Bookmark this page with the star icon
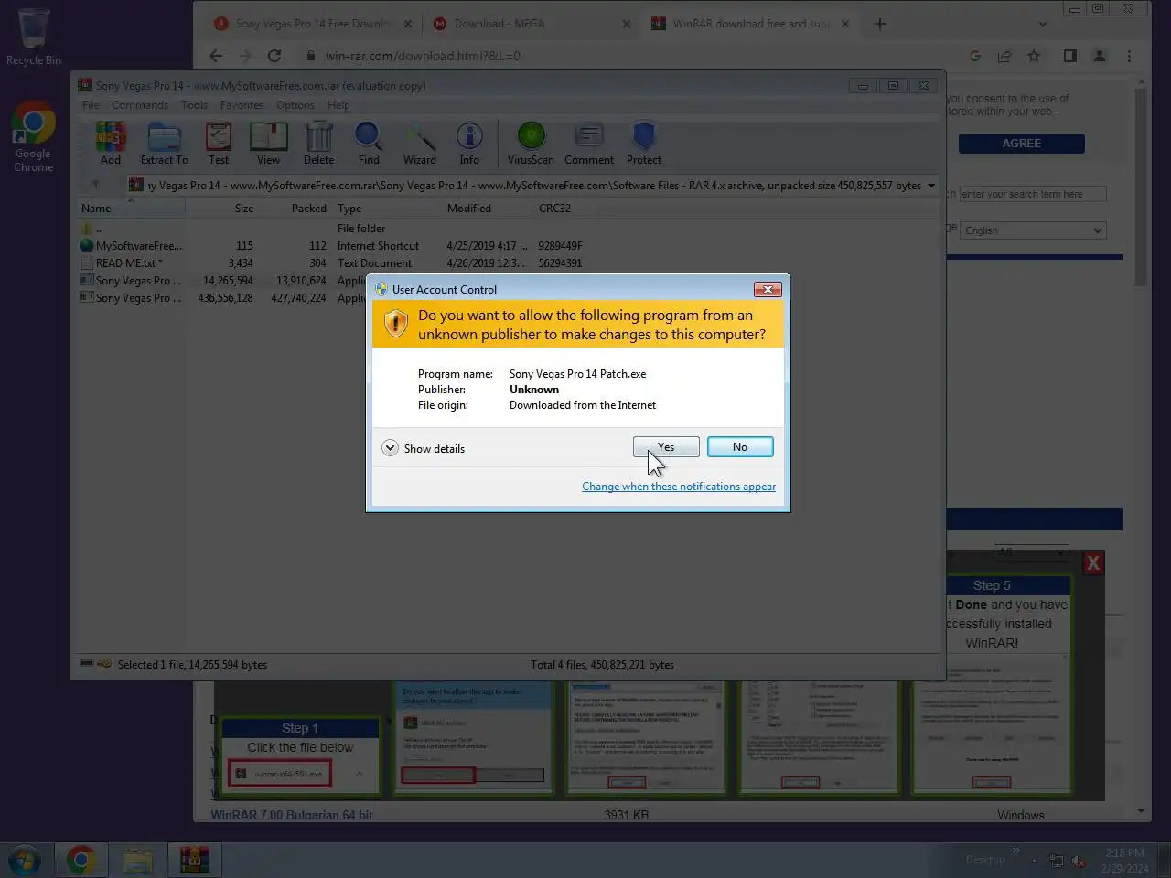Screen dimensions: 1171x878 1034,56
